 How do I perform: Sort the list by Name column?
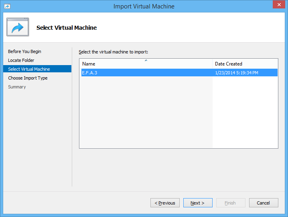point(146,64)
